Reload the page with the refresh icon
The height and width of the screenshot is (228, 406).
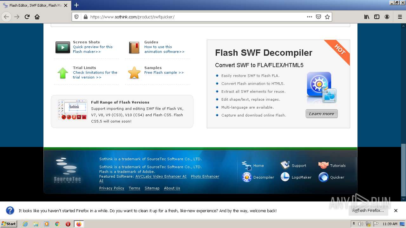(27, 17)
